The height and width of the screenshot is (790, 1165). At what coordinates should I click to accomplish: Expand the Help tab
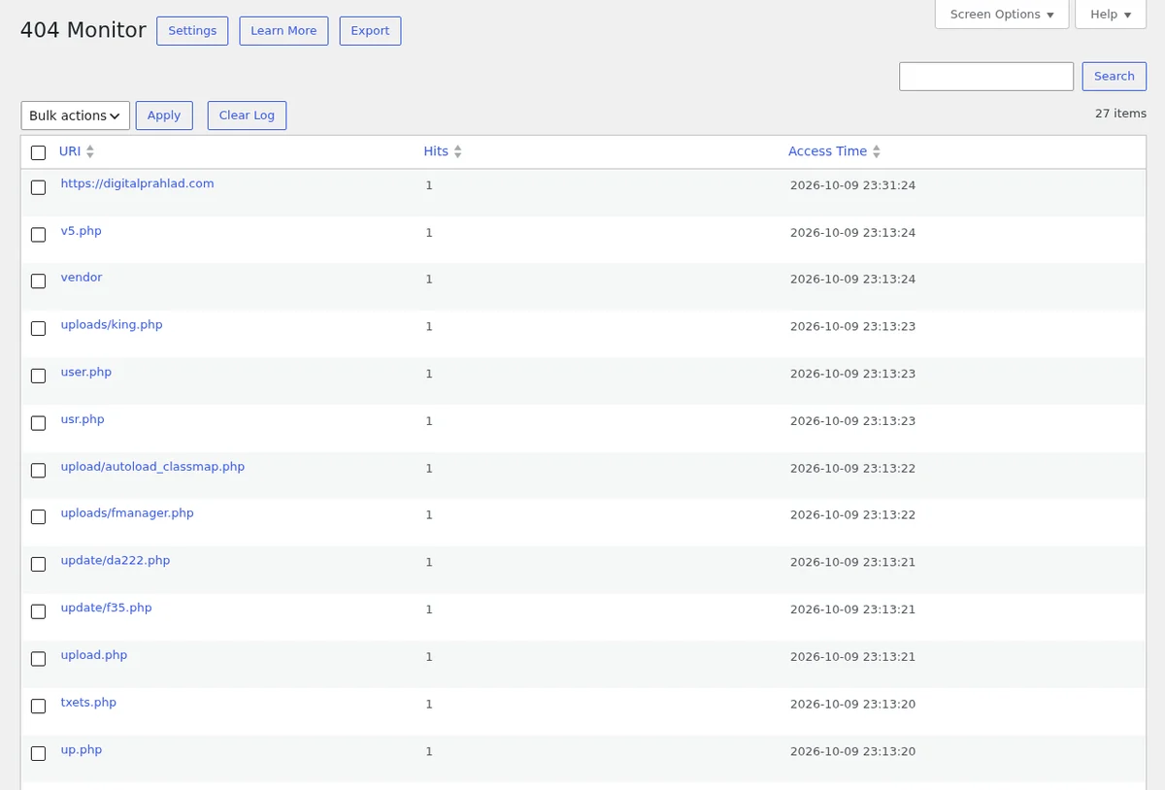pyautogui.click(x=1111, y=15)
